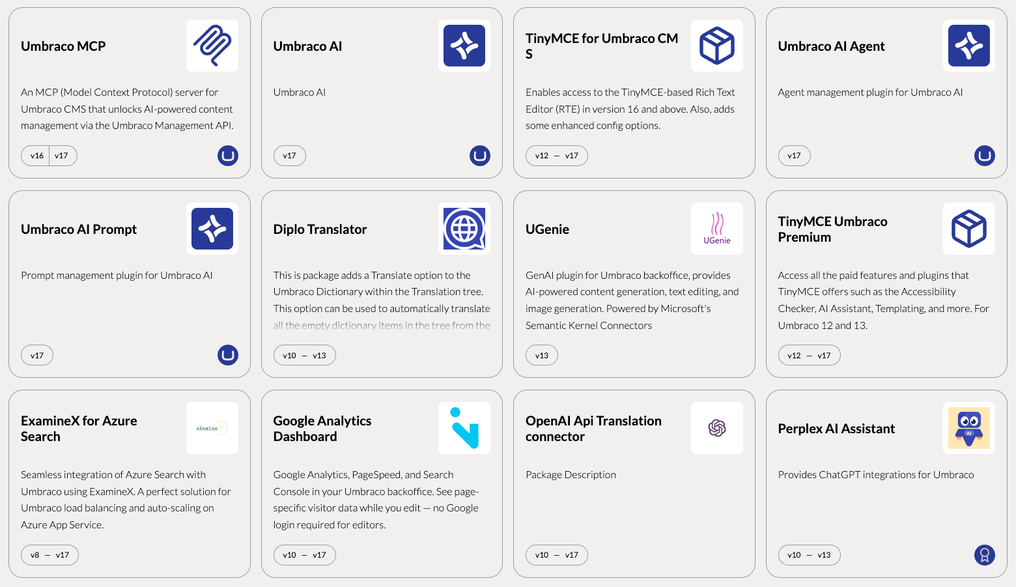Image resolution: width=1016 pixels, height=587 pixels.
Task: Click the Umbraco AI Agent sparkle logo
Action: [969, 46]
